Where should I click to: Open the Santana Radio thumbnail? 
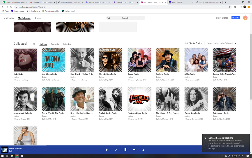click(x=168, y=60)
